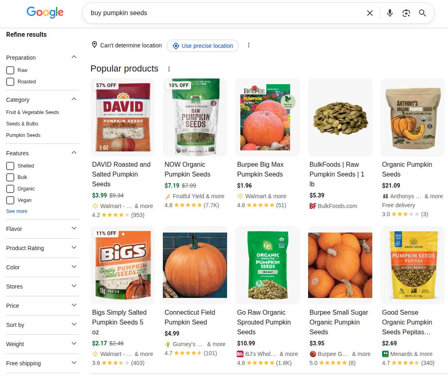Screen dimensions: 448x376
Task: Click the search magnifier icon
Action: tap(422, 13)
